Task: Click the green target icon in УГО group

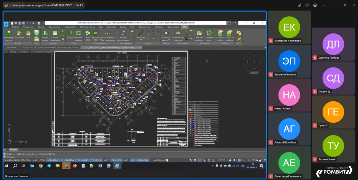Action: point(239,39)
